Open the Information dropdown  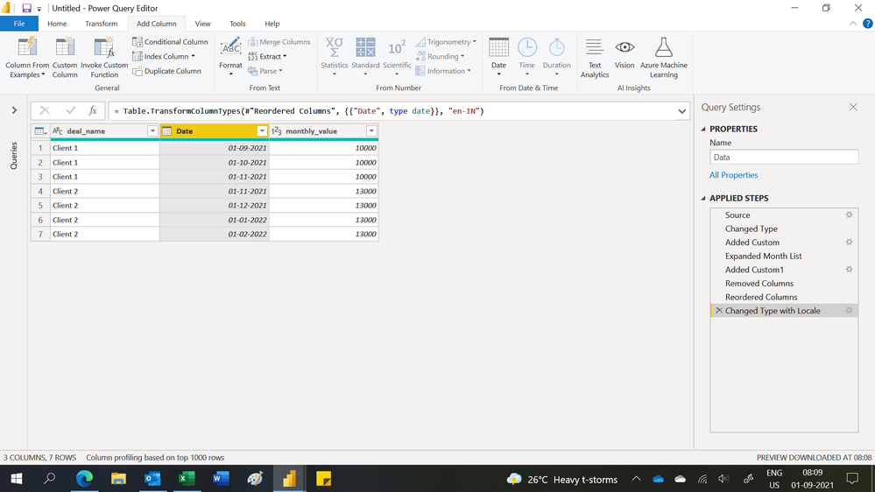443,71
